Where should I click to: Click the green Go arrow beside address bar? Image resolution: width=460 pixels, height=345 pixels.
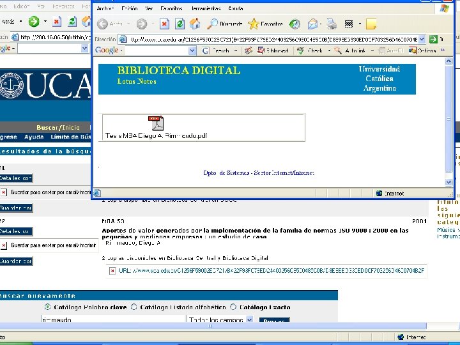[433, 39]
